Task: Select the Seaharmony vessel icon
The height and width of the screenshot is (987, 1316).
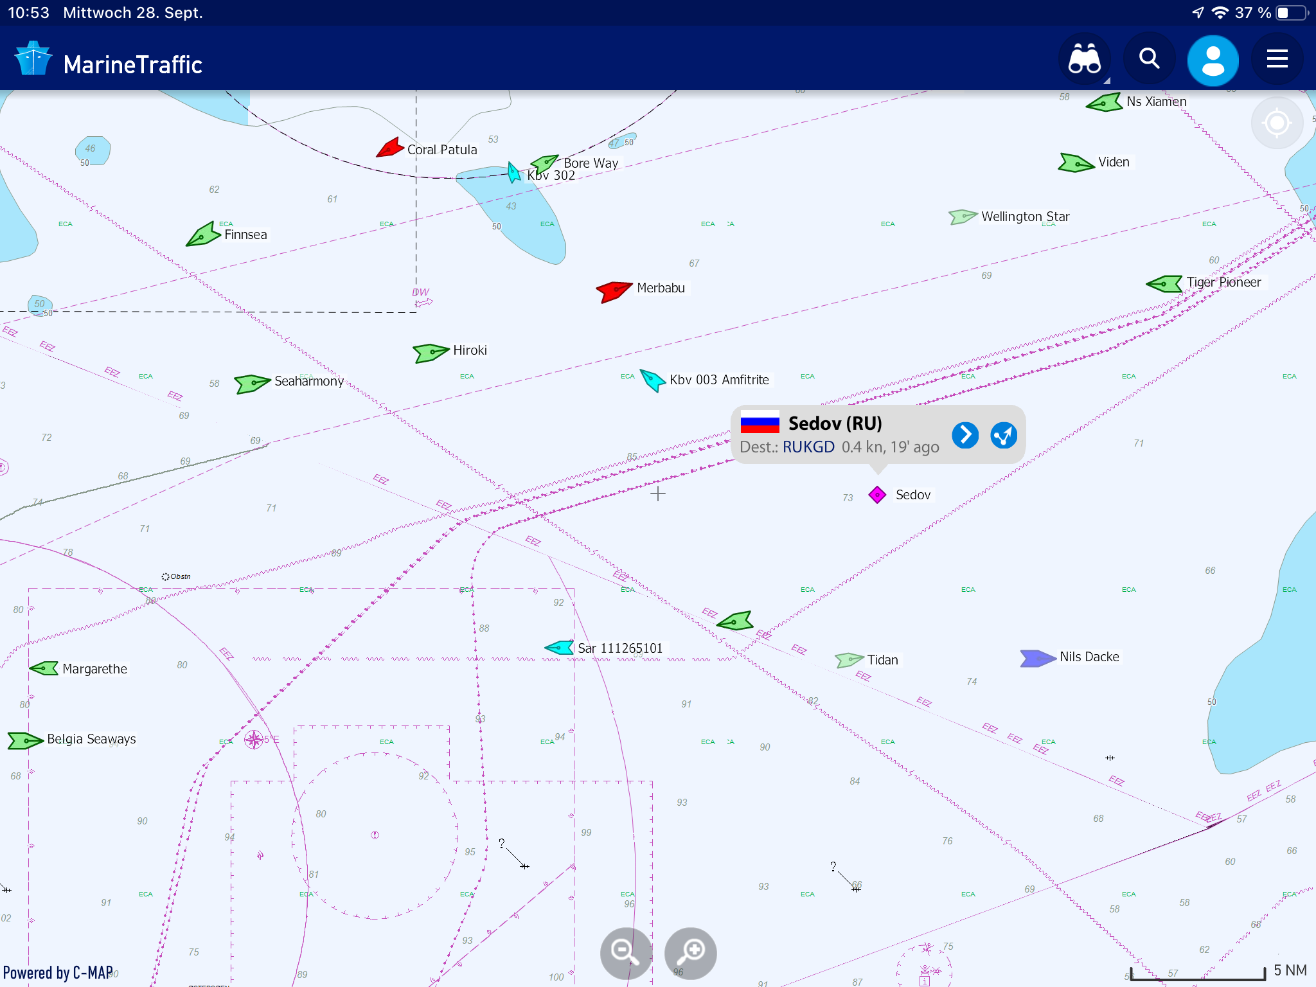Action: (252, 384)
